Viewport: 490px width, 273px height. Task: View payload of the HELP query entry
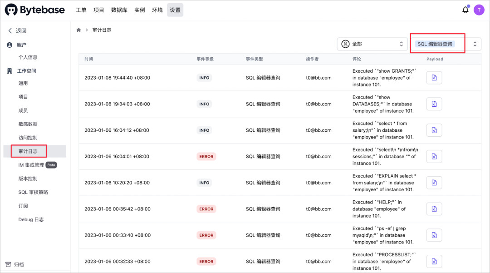coord(434,209)
